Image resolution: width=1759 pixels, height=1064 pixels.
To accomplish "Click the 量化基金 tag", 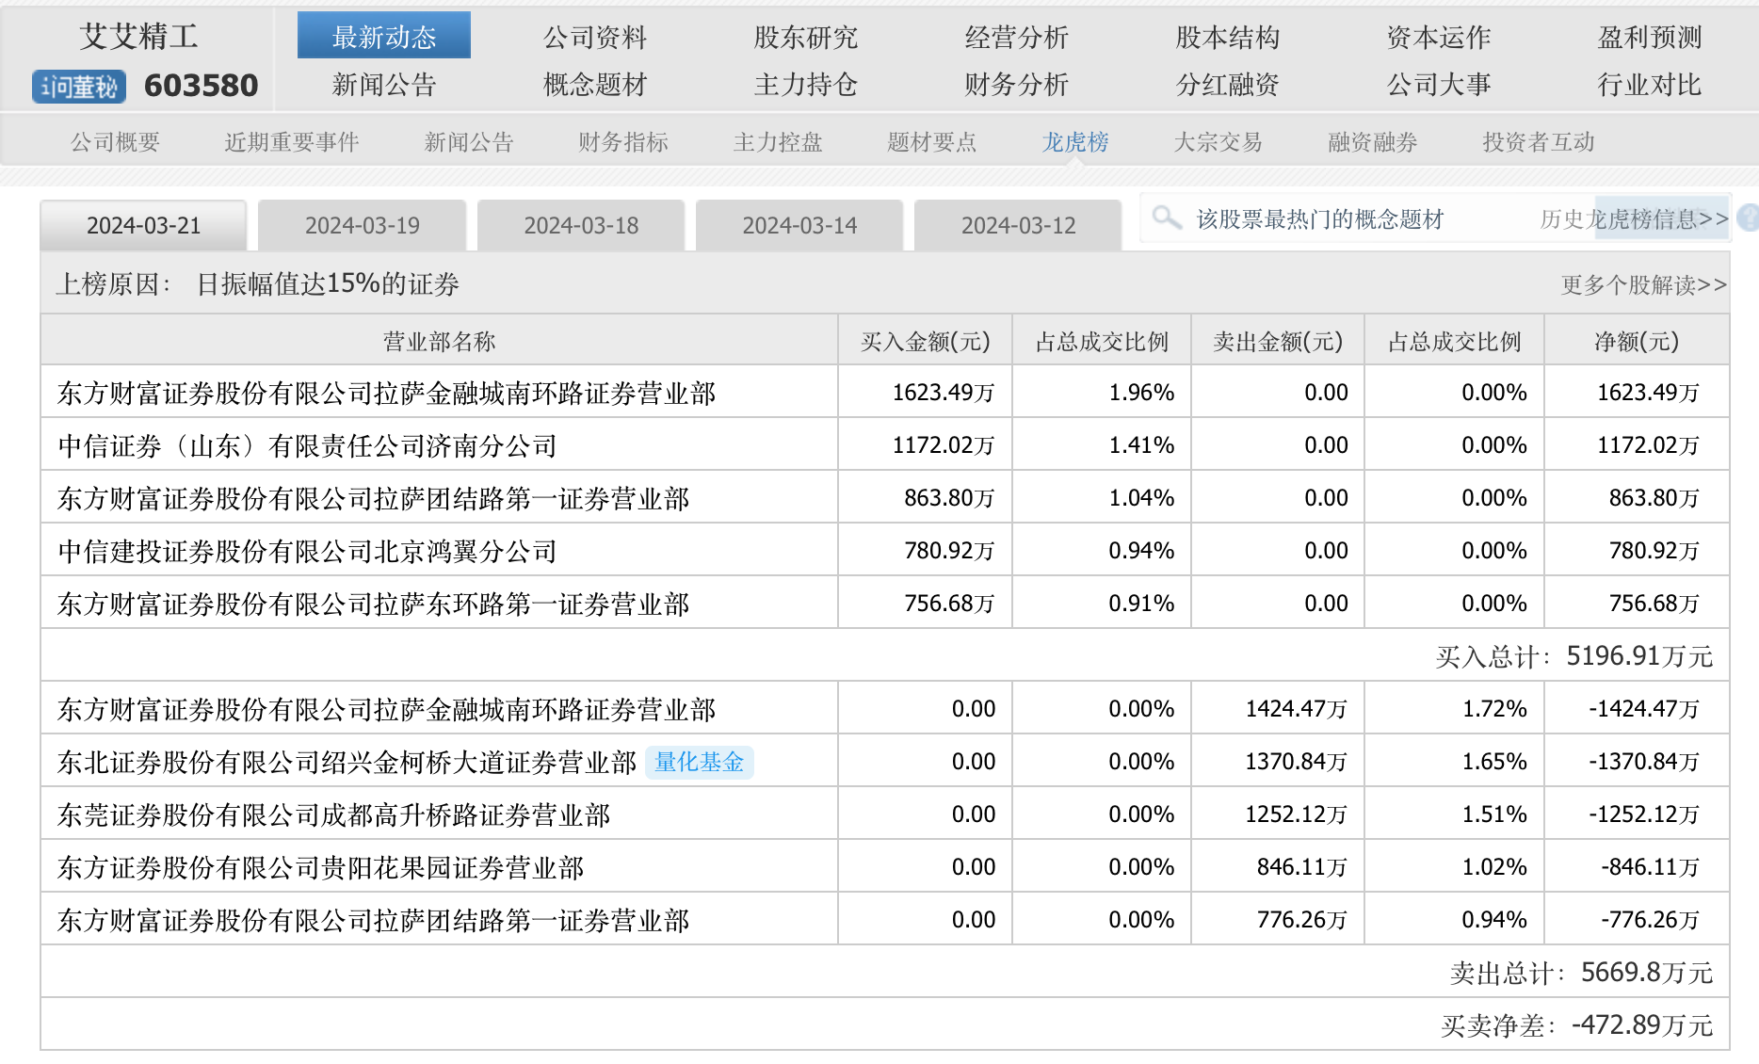I will [x=700, y=762].
